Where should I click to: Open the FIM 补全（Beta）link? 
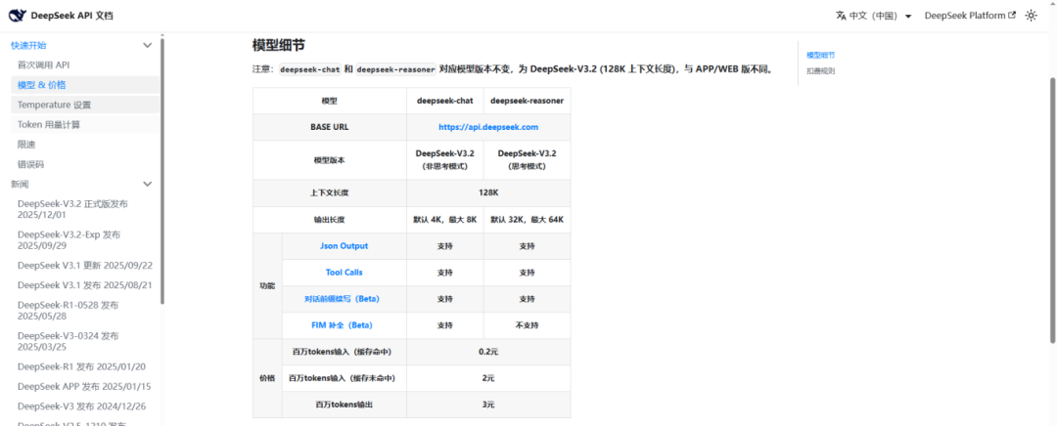click(344, 325)
